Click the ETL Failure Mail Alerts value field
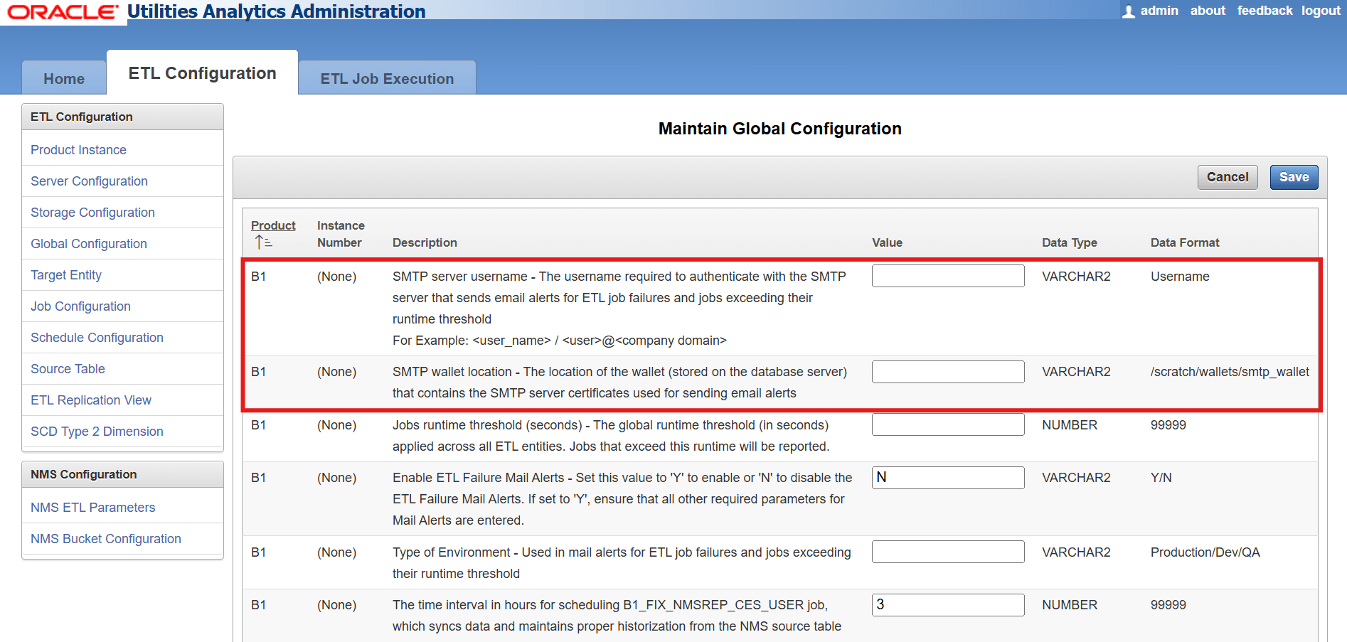 pyautogui.click(x=948, y=477)
